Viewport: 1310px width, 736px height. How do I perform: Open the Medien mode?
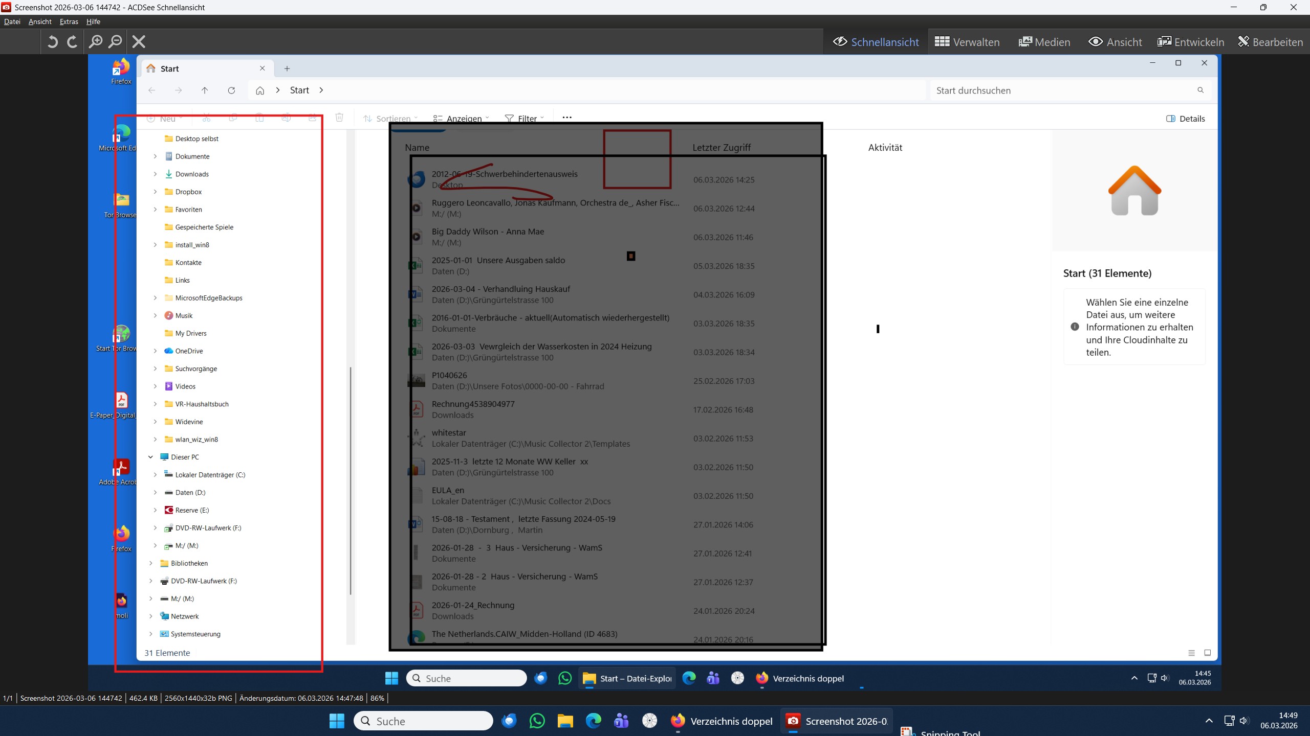coord(1044,42)
